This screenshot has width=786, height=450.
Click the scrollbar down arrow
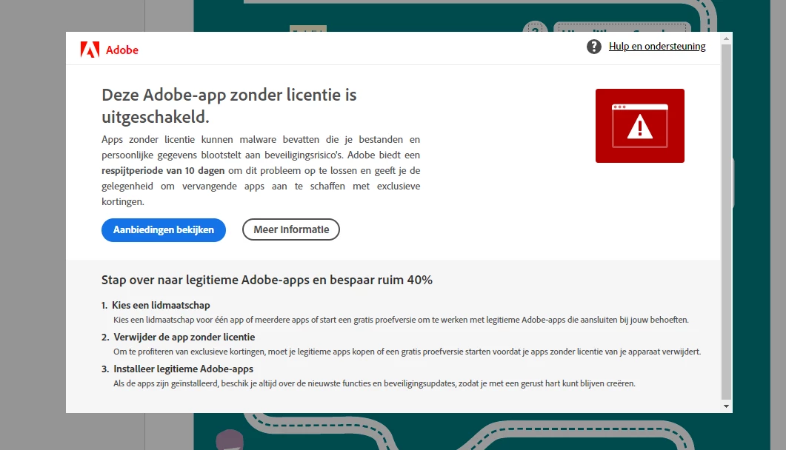[726, 406]
